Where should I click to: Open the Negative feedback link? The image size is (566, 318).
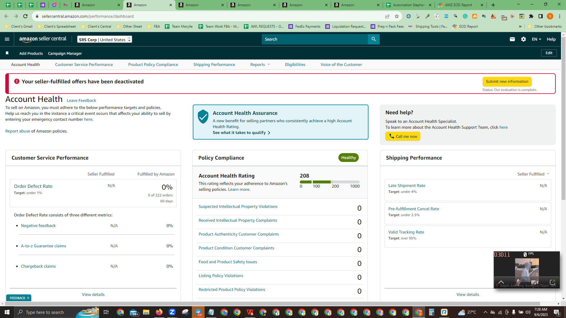tap(38, 226)
